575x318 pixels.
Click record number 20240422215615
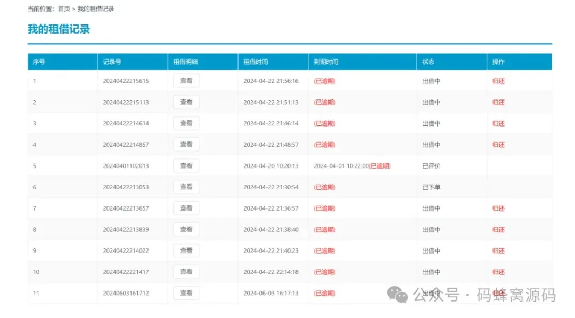pos(126,81)
